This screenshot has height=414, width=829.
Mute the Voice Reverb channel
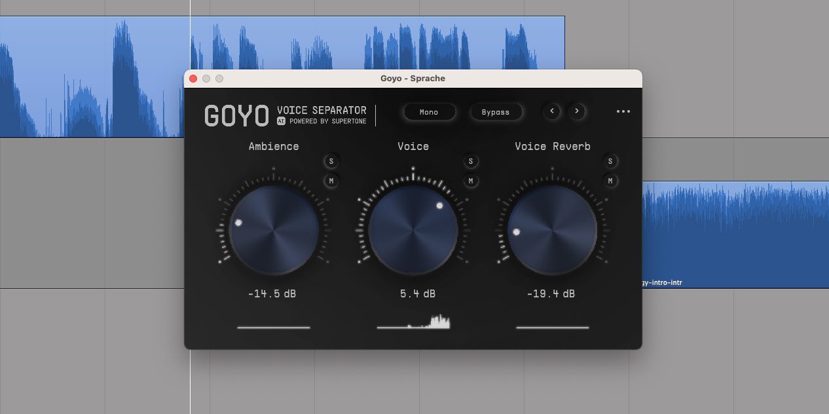pyautogui.click(x=610, y=181)
